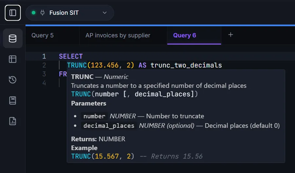The image size is (295, 173).
Task: Expand the connection chevron arrow
Action: point(104,13)
